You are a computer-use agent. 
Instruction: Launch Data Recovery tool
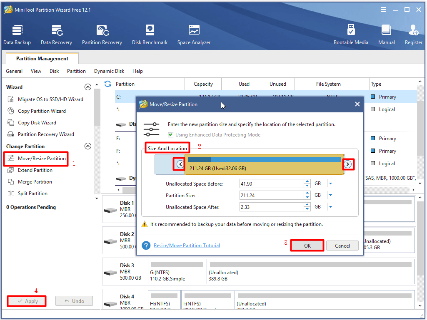tap(56, 35)
